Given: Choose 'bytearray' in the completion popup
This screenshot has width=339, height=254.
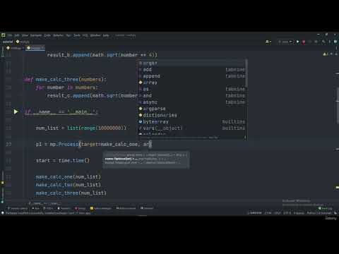Looking at the screenshot, I should [x=192, y=122].
